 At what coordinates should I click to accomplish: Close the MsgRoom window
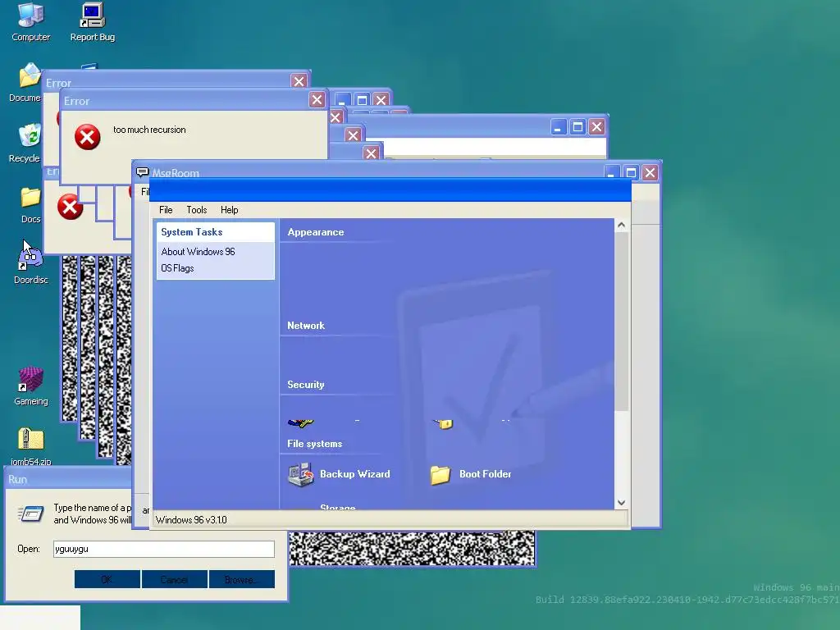(650, 172)
